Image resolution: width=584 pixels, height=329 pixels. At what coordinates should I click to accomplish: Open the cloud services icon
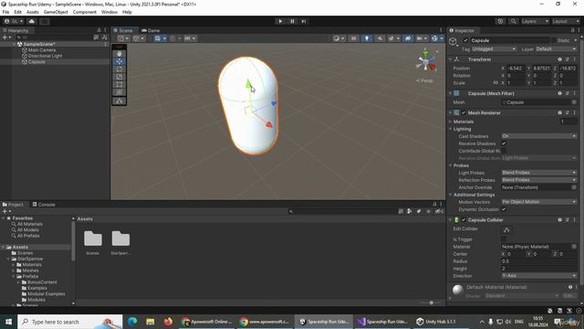tap(32, 21)
